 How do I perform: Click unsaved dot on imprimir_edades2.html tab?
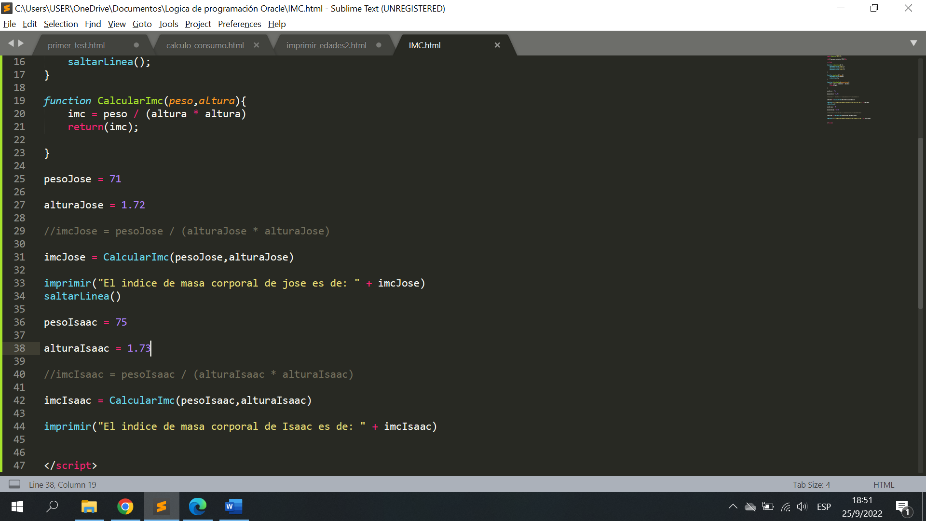click(x=379, y=45)
